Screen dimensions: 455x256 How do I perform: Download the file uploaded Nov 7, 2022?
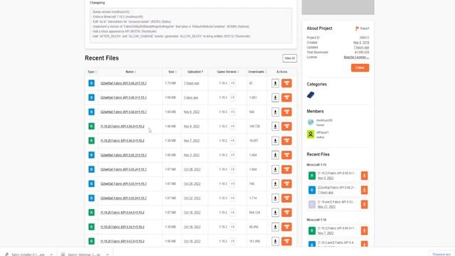click(275, 141)
